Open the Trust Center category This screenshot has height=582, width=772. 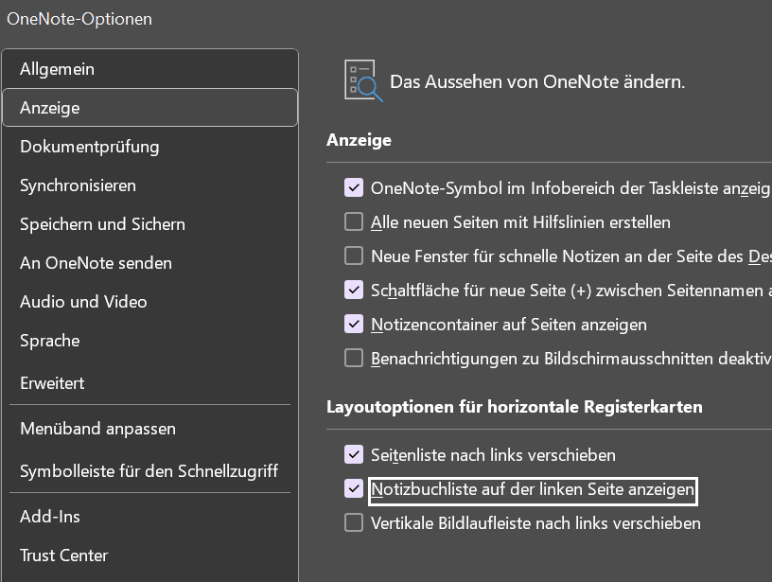(x=150, y=556)
